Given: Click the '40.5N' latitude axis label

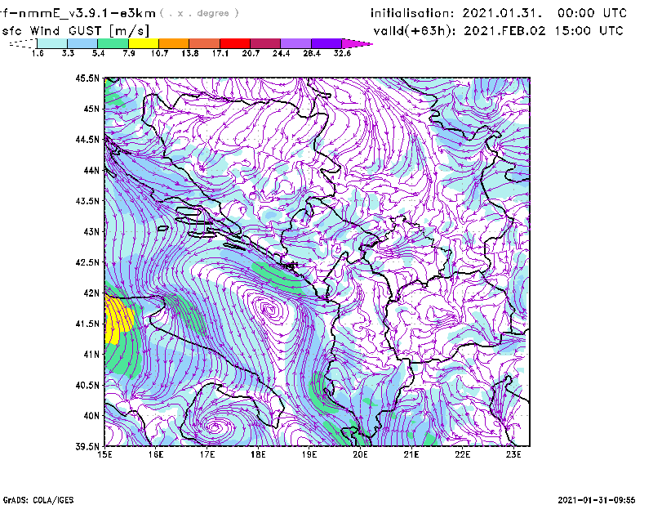Looking at the screenshot, I should [87, 386].
